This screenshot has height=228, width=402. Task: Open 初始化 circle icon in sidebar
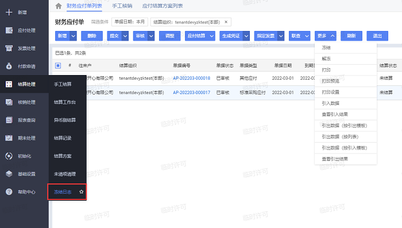pyautogui.click(x=9, y=156)
